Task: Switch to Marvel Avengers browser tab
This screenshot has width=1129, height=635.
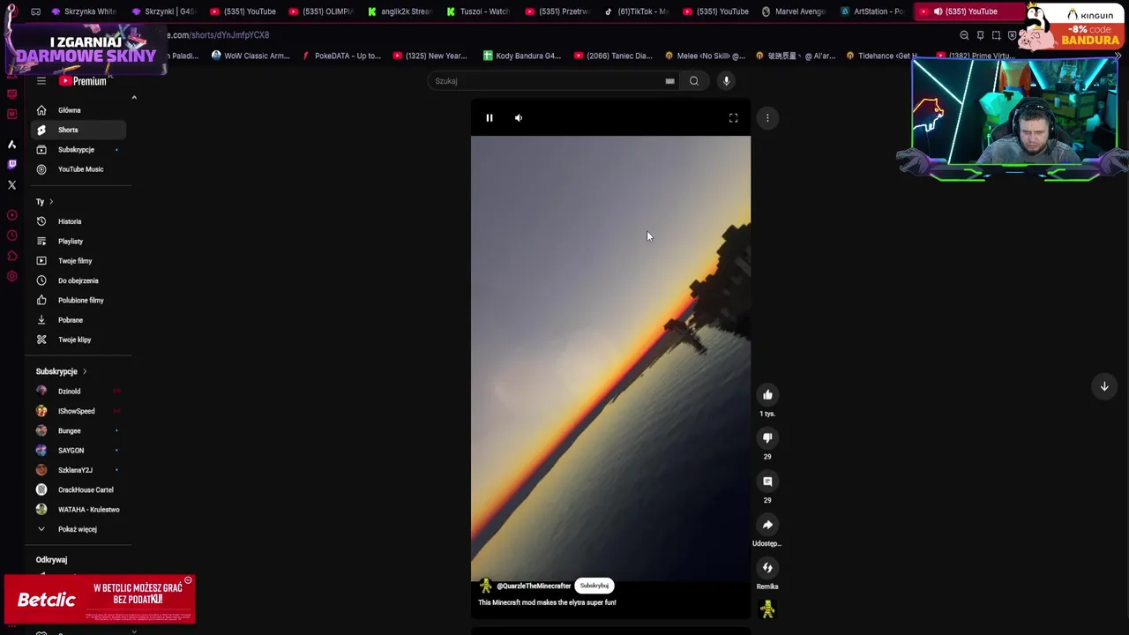Action: pyautogui.click(x=794, y=11)
